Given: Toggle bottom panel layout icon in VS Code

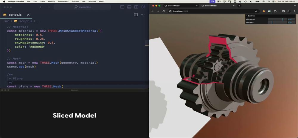Looking at the screenshot, I should click(x=129, y=7).
